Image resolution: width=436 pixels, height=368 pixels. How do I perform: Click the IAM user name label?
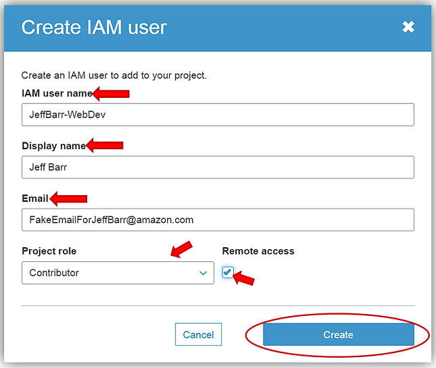56,93
